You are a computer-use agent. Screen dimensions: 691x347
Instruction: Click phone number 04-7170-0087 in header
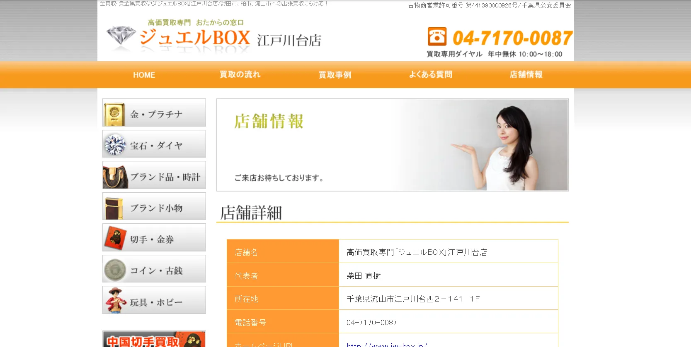512,38
